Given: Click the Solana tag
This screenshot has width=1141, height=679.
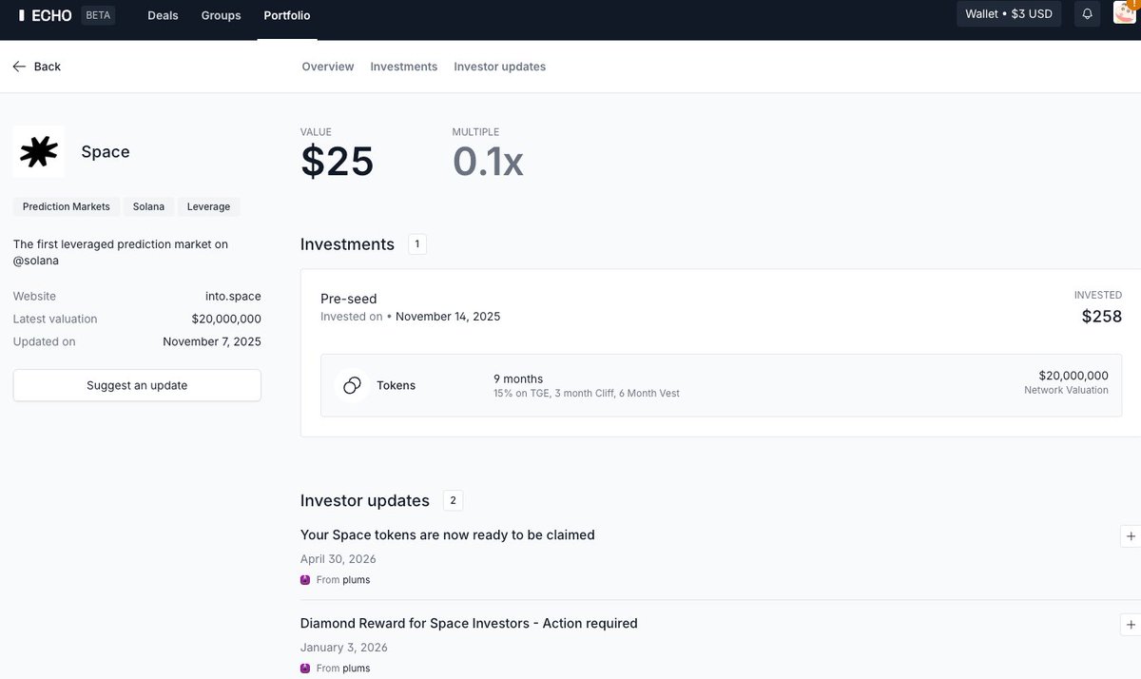Looking at the screenshot, I should pos(148,206).
